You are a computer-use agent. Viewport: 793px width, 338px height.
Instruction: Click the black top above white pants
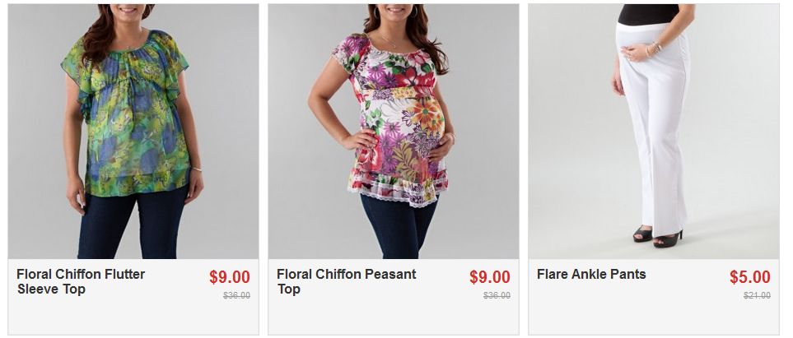(648, 14)
